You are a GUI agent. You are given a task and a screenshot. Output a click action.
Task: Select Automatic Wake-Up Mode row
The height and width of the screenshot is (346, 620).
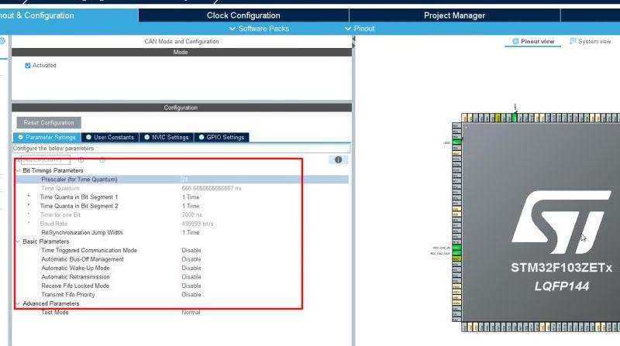click(x=75, y=268)
